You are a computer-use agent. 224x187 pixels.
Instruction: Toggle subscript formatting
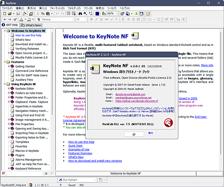117,19
